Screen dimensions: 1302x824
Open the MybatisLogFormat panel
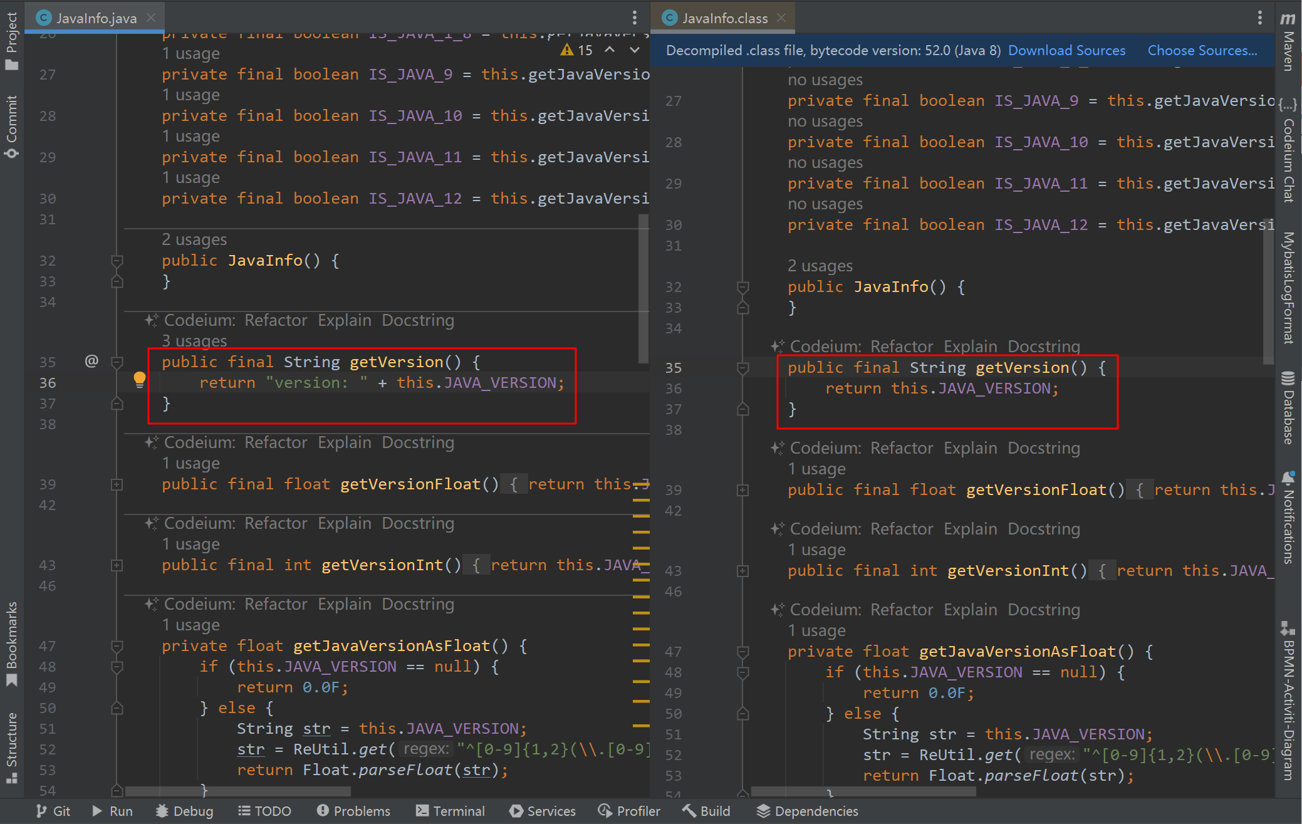[1288, 288]
